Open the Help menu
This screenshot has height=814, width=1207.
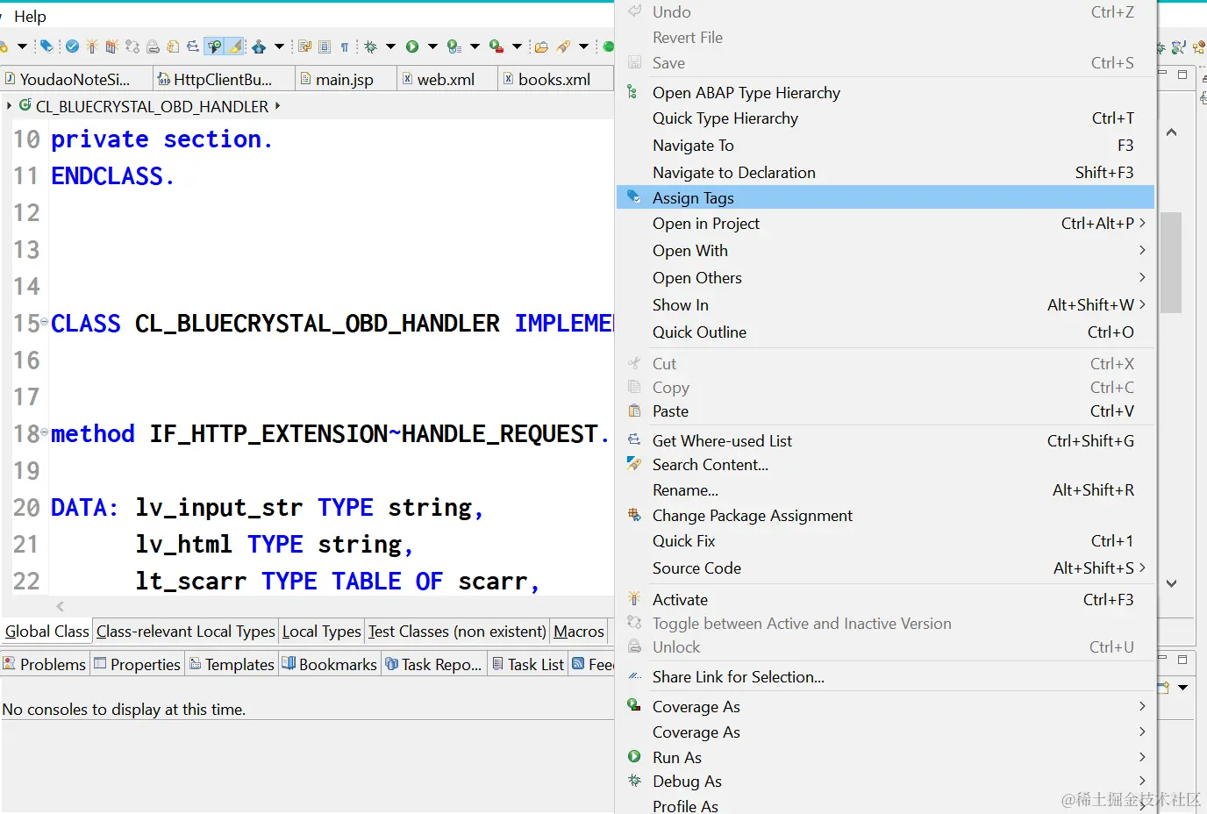pos(30,16)
